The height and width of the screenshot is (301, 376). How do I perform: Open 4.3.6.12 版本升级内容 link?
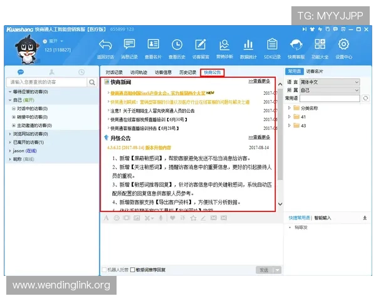pyautogui.click(x=139, y=147)
